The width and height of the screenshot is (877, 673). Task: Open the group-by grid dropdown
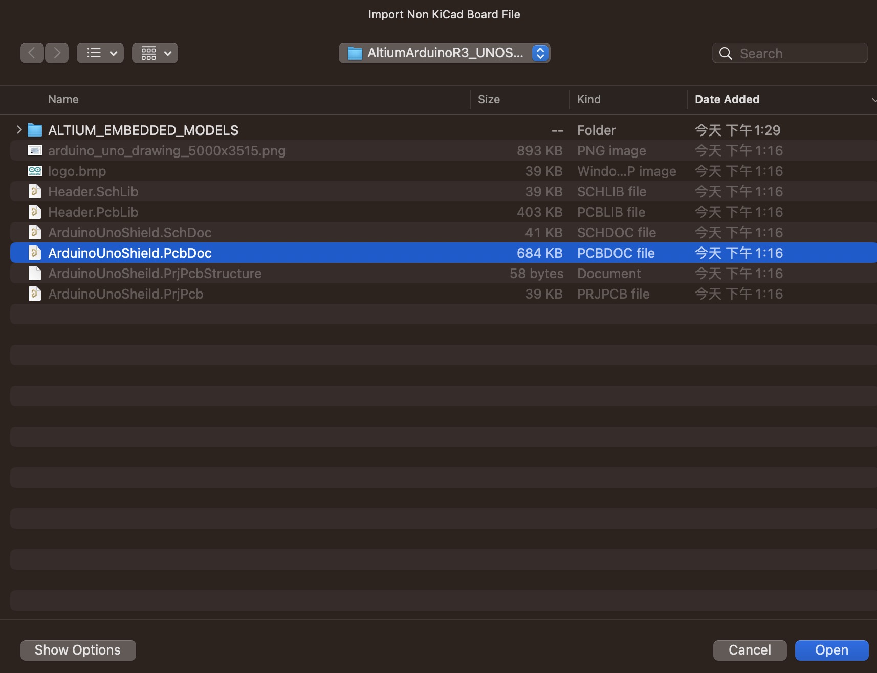point(155,53)
